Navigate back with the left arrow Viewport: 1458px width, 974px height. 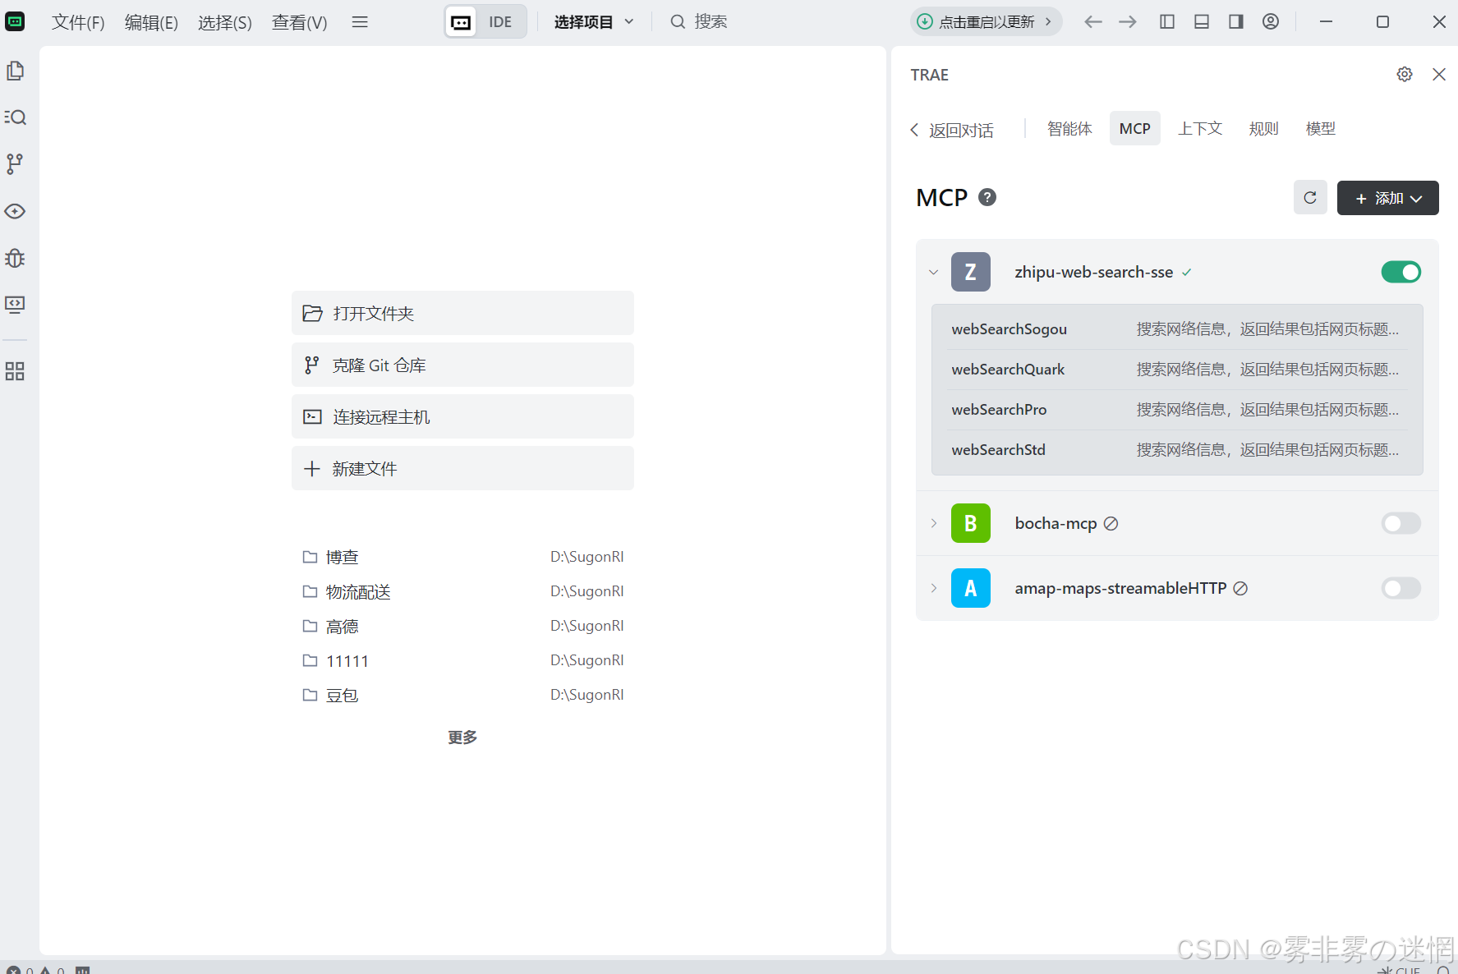point(1092,22)
